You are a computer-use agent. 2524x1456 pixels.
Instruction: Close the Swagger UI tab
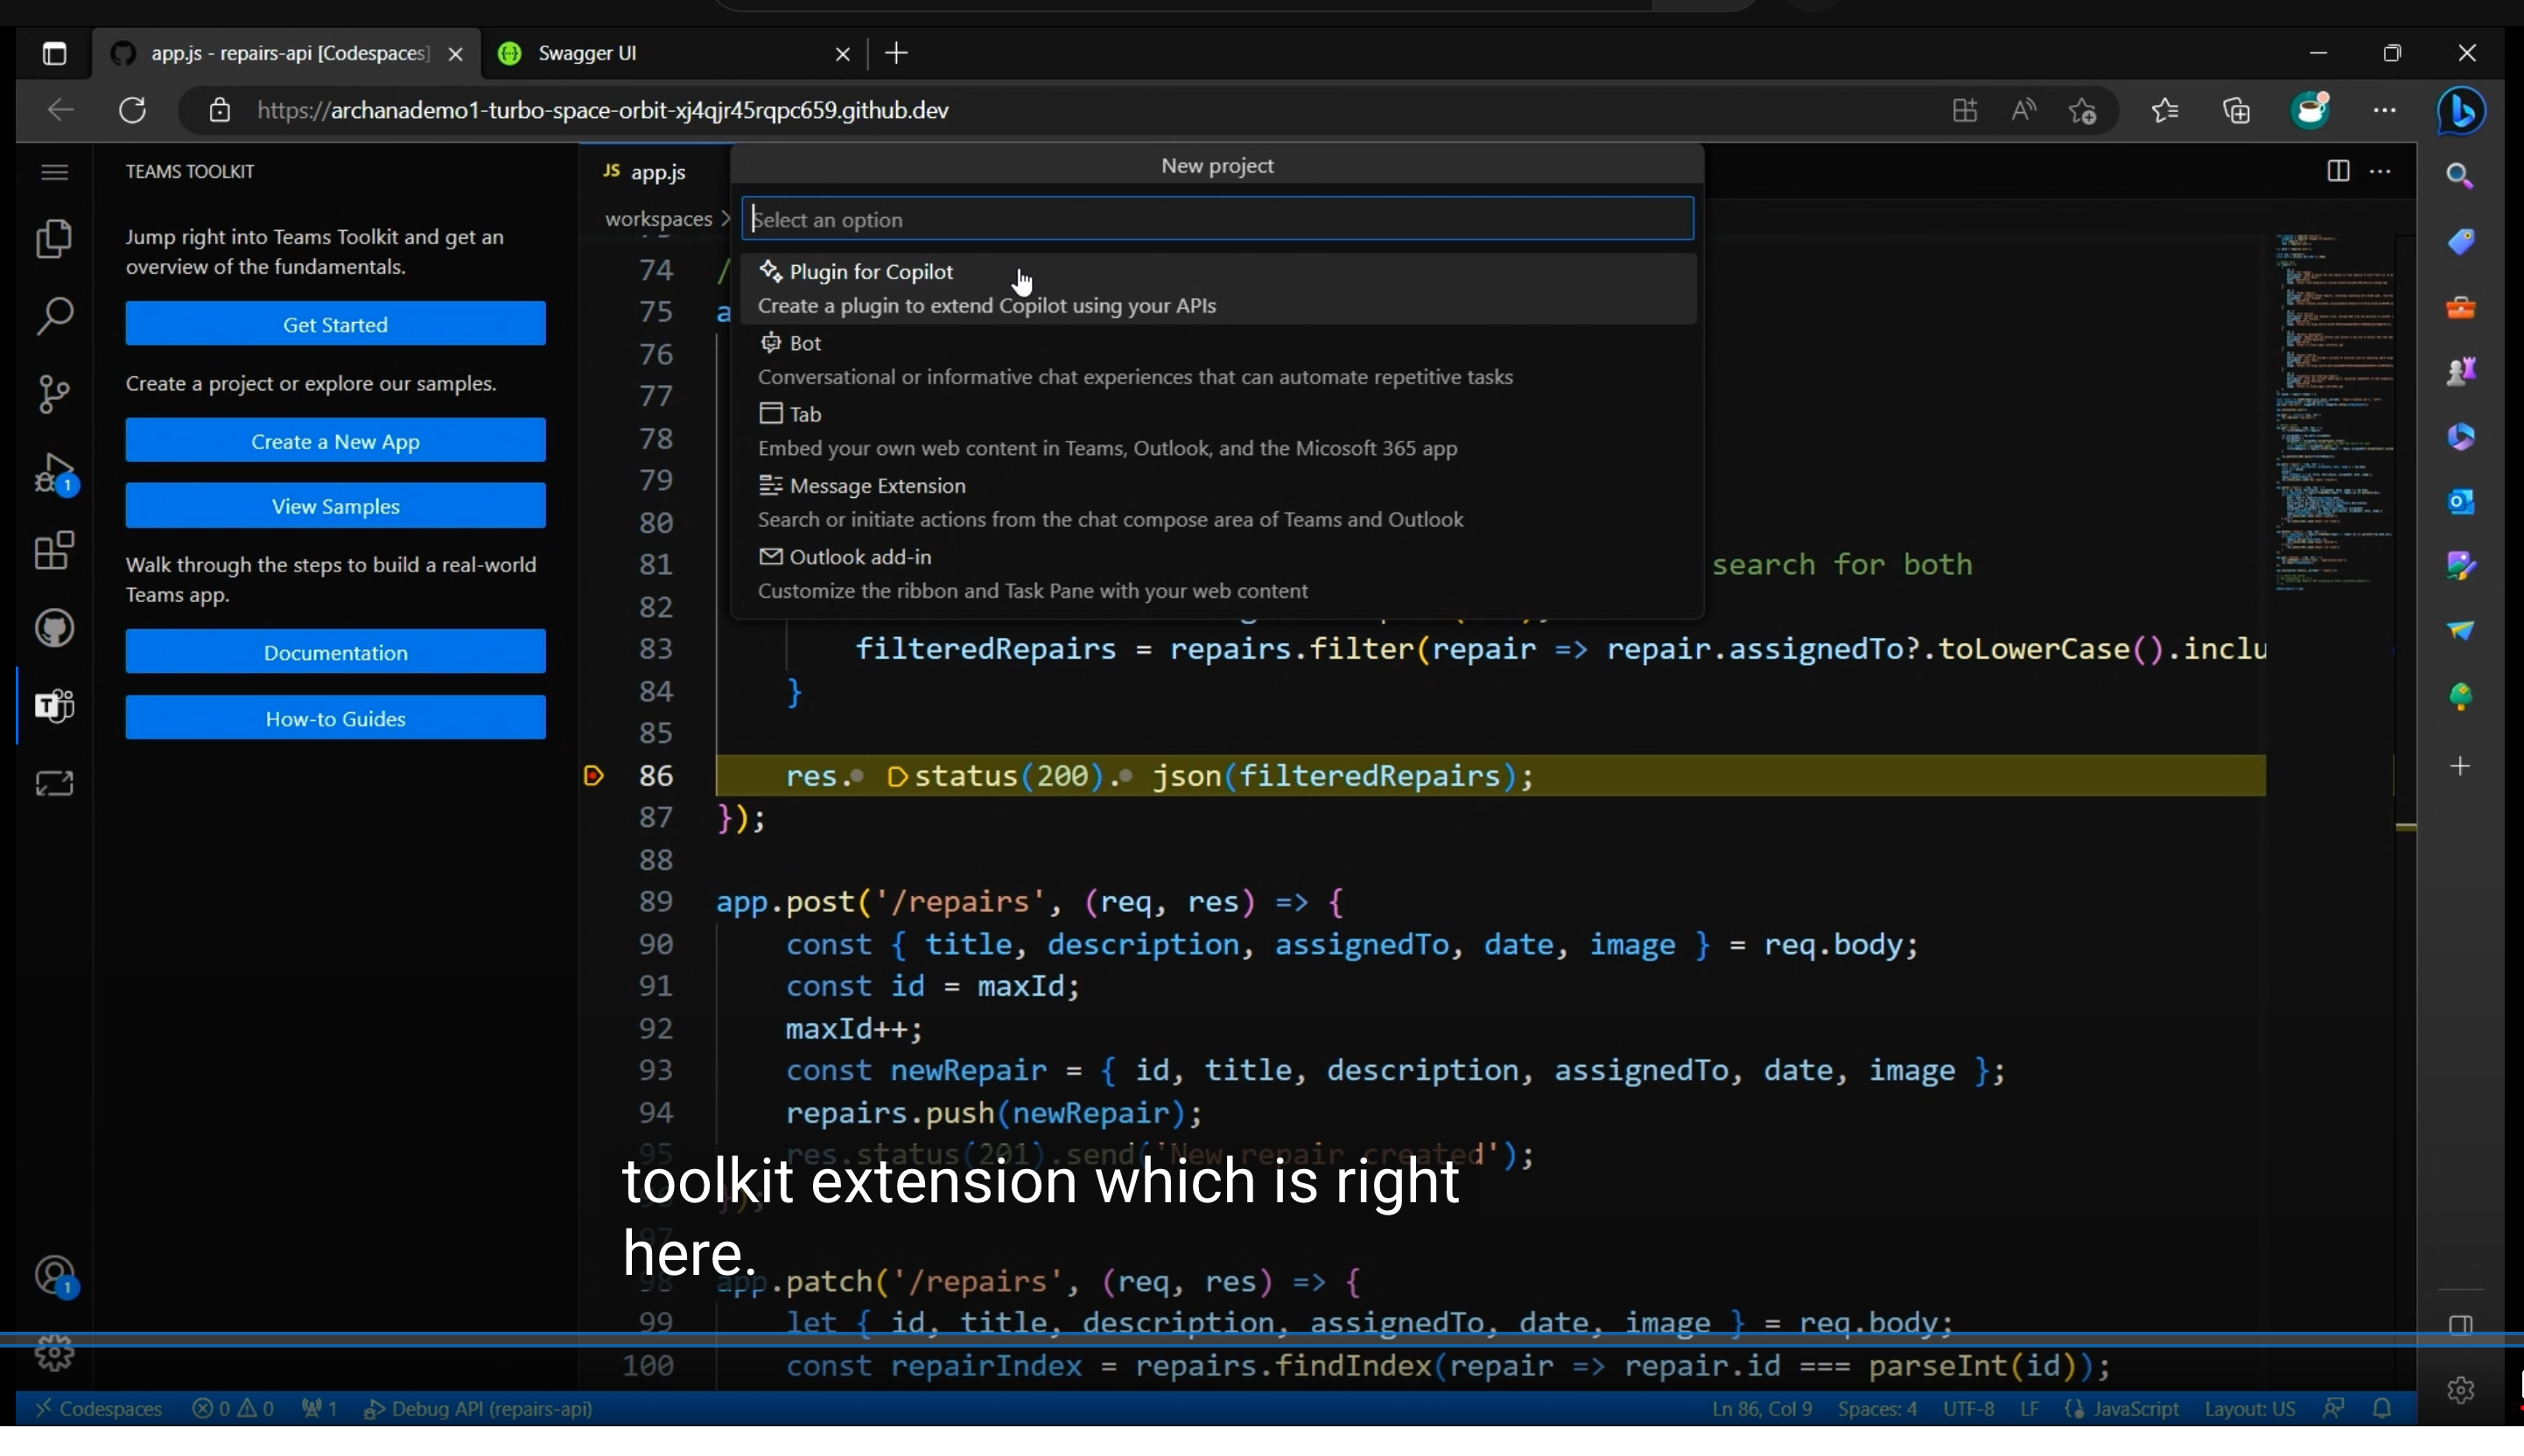click(843, 54)
